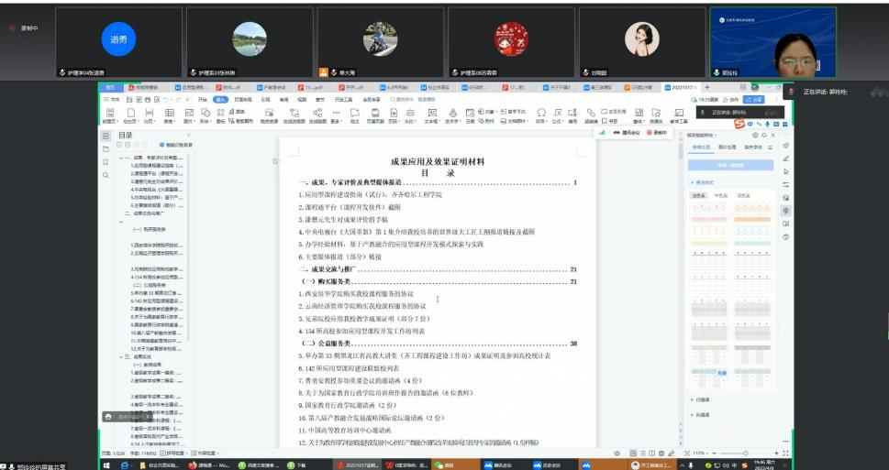Select the 深色系 color scheme option
Viewport: 889px width, 470px height.
point(743,196)
